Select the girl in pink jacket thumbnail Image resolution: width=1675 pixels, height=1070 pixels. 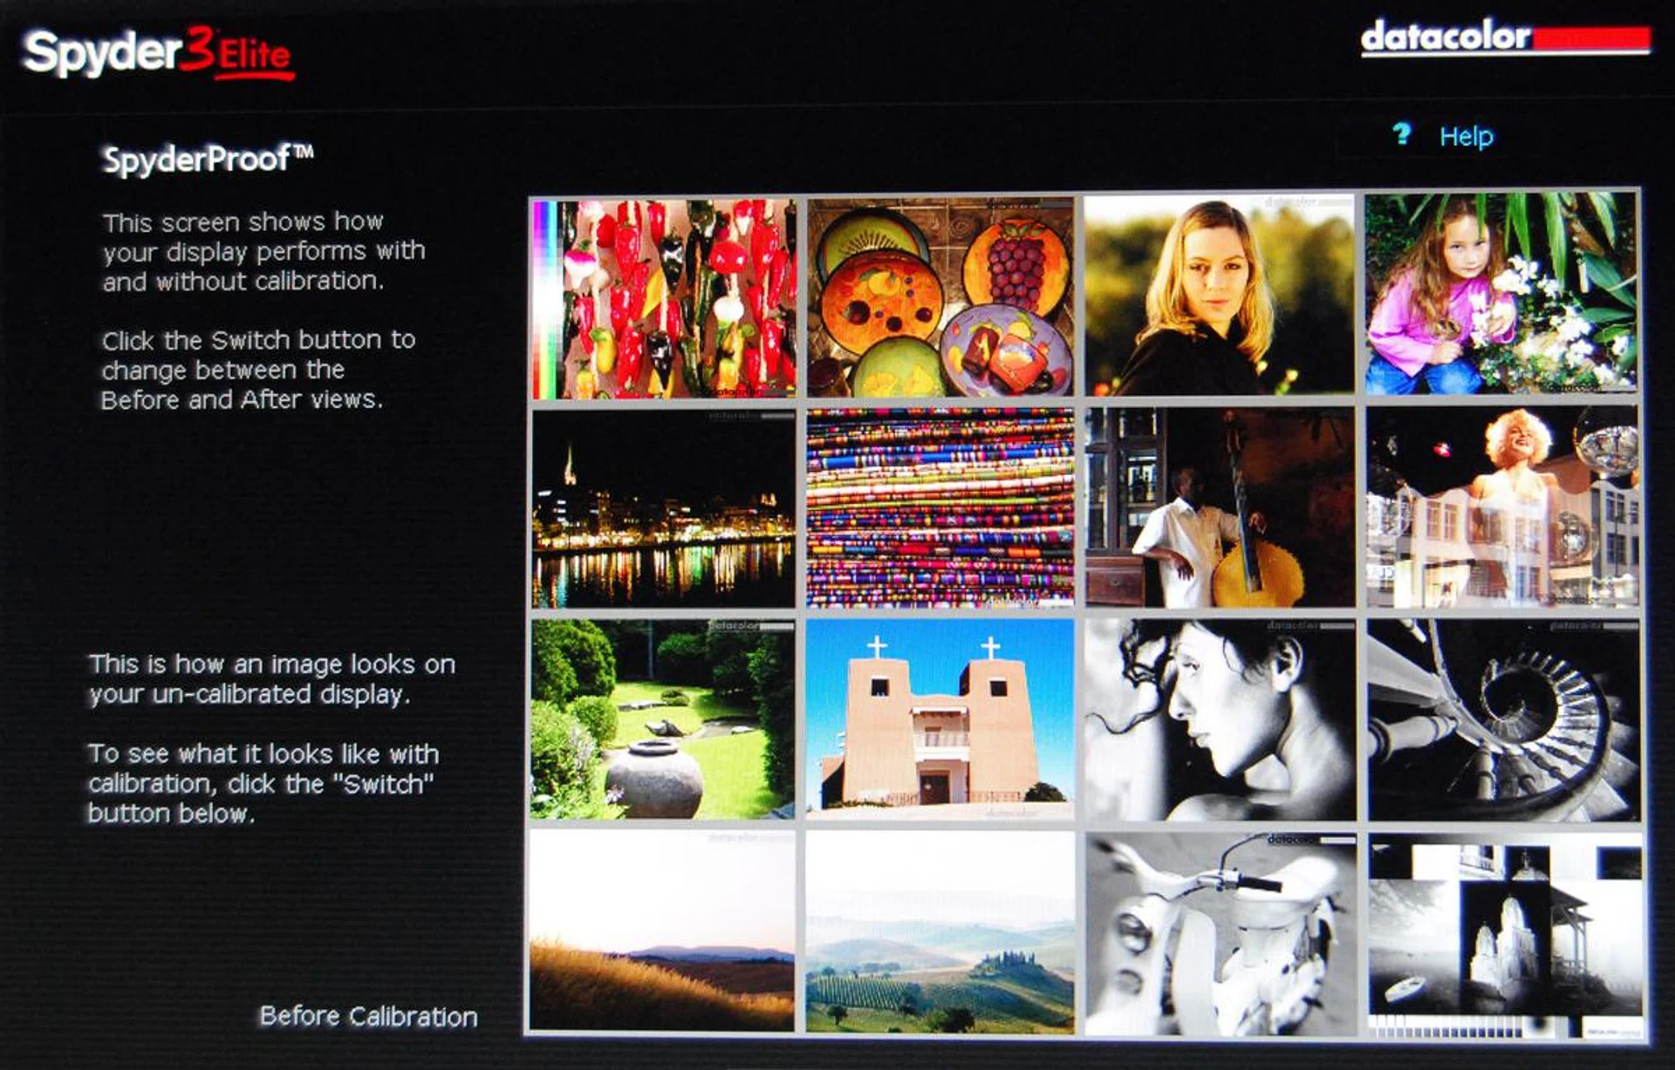click(x=1501, y=295)
